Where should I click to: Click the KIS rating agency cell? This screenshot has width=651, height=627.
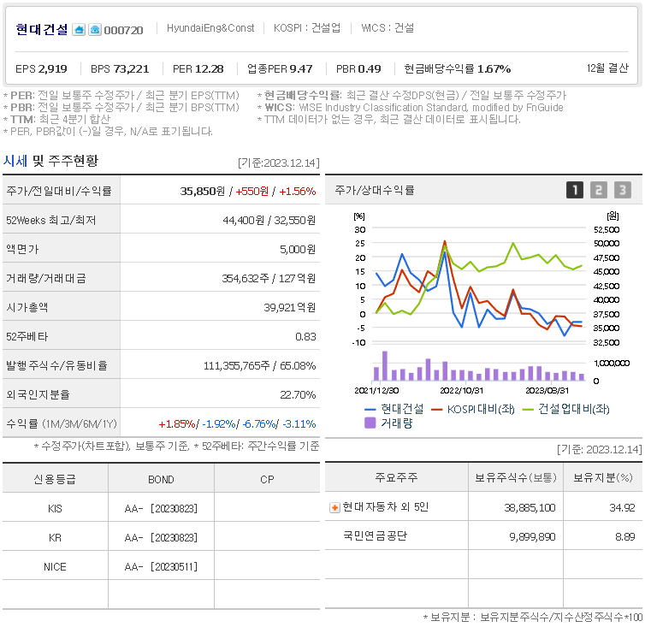click(x=55, y=509)
